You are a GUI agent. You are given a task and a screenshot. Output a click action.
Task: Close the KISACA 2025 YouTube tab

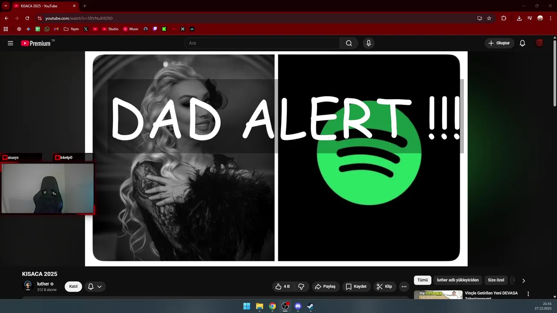pyautogui.click(x=74, y=6)
